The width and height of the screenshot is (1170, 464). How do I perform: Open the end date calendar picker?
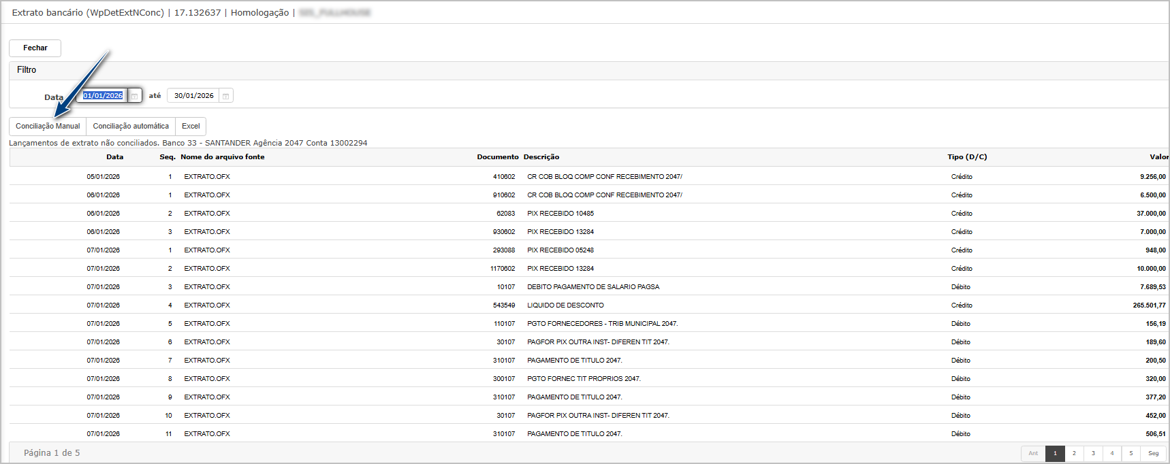click(x=226, y=96)
